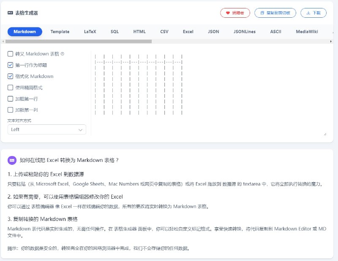
Task: Click the 捐赠者 donate button
Action: pos(235,13)
